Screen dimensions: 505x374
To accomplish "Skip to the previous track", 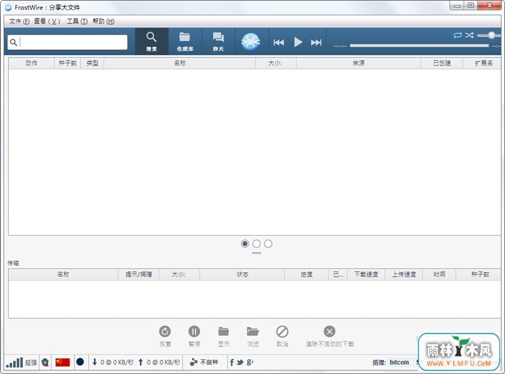I will pyautogui.click(x=279, y=42).
